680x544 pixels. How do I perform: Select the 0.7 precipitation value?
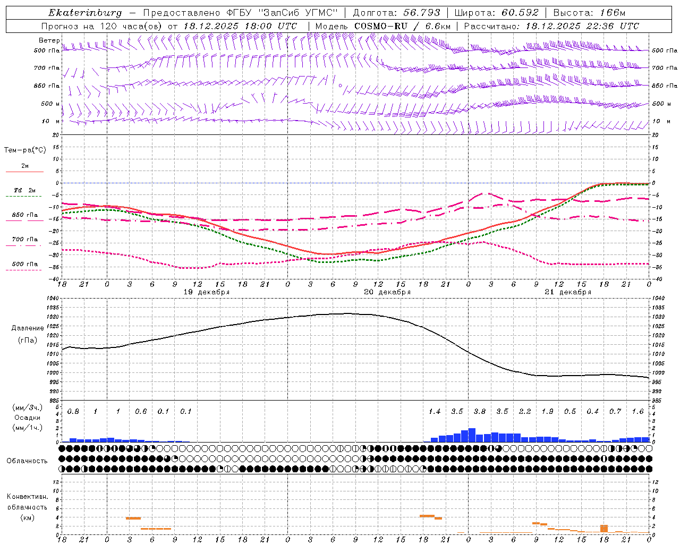point(615,411)
